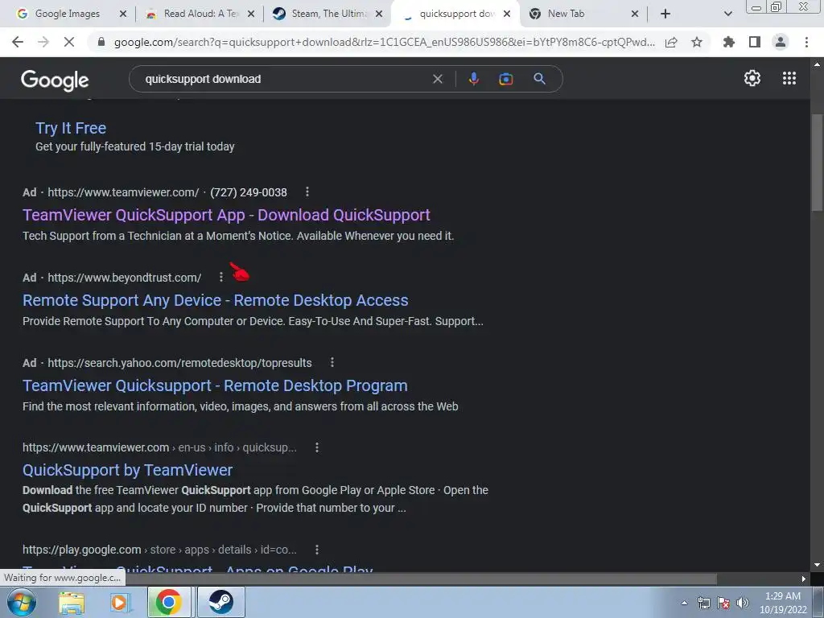Open the media player taskbar icon

pos(120,602)
